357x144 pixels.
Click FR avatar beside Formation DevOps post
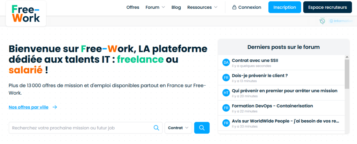click(x=226, y=108)
